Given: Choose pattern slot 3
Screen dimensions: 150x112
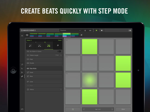Looking at the screenshot, I should (x=49, y=45).
